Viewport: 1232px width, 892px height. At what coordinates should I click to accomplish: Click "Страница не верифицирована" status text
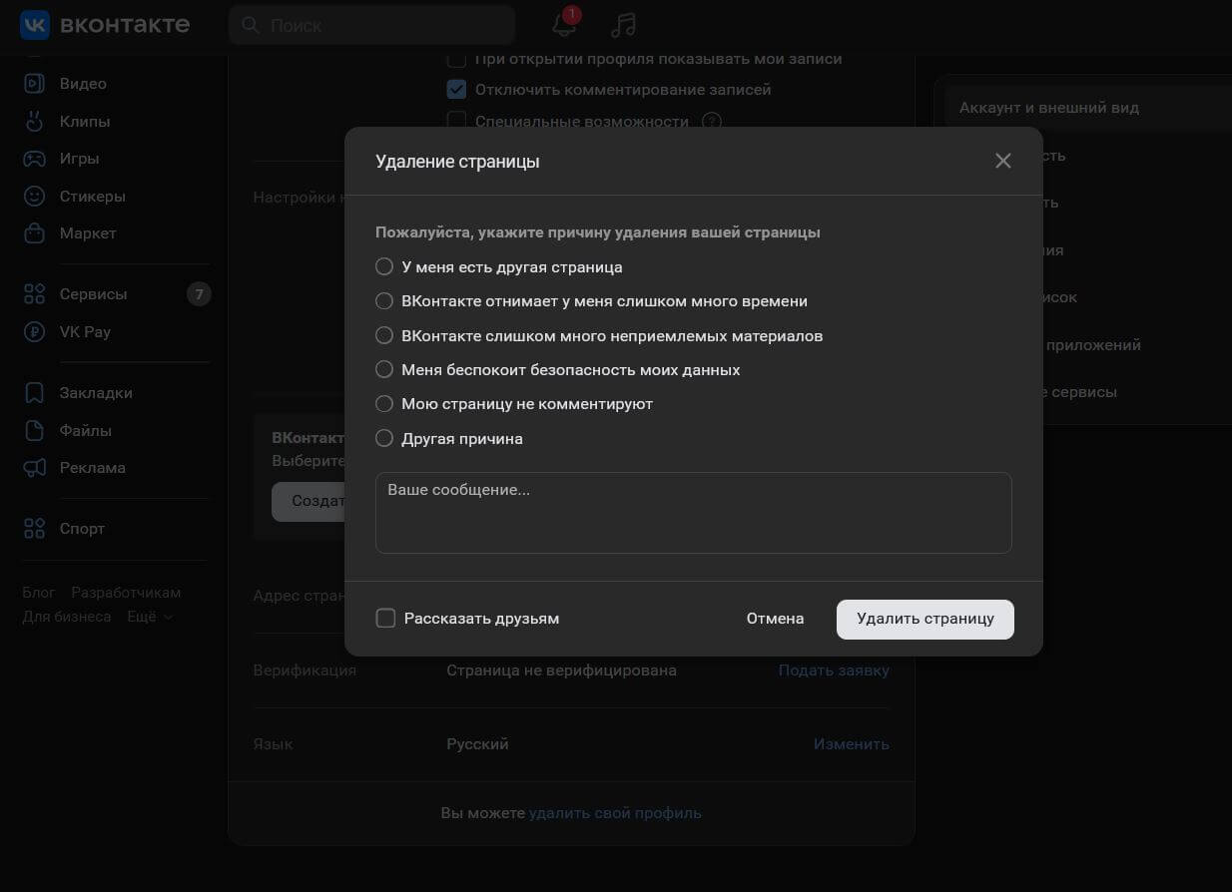pyautogui.click(x=562, y=670)
